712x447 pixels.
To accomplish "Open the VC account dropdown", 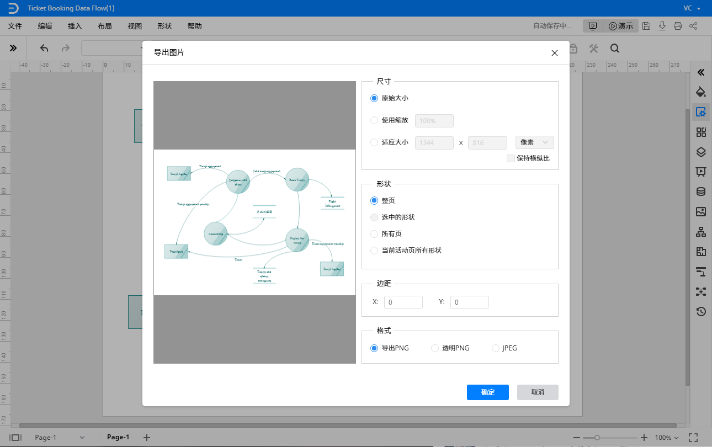I will (692, 8).
